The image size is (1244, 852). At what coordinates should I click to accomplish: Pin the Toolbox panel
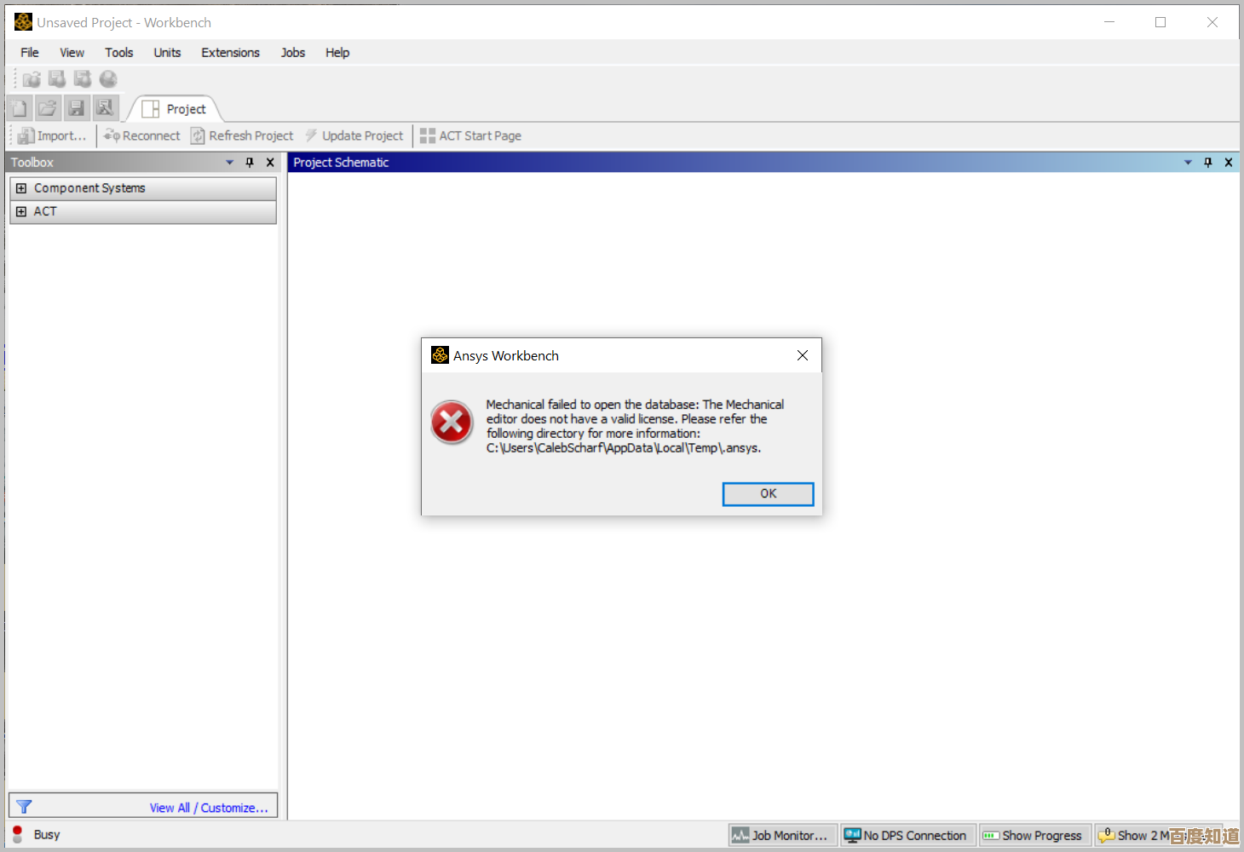pos(250,162)
